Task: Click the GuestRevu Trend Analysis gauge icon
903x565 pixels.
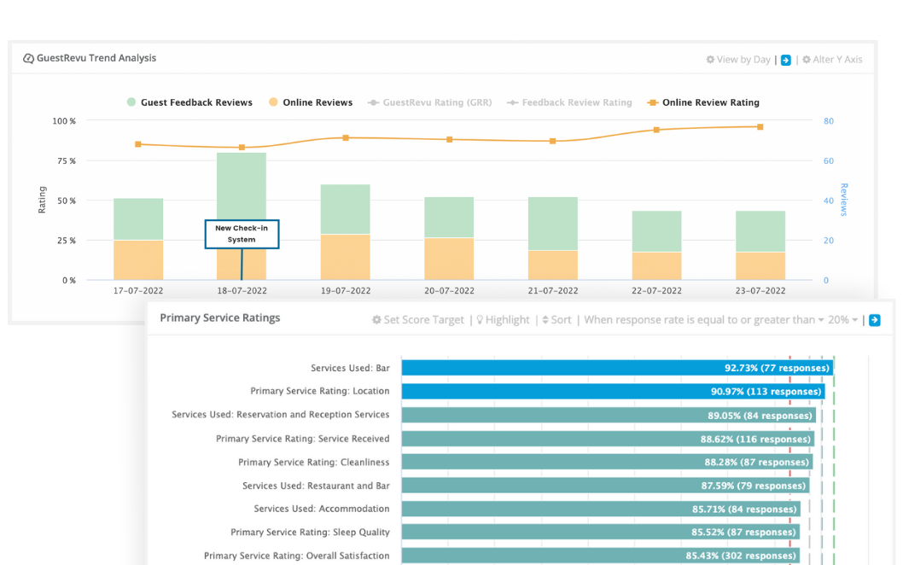Action: point(27,58)
